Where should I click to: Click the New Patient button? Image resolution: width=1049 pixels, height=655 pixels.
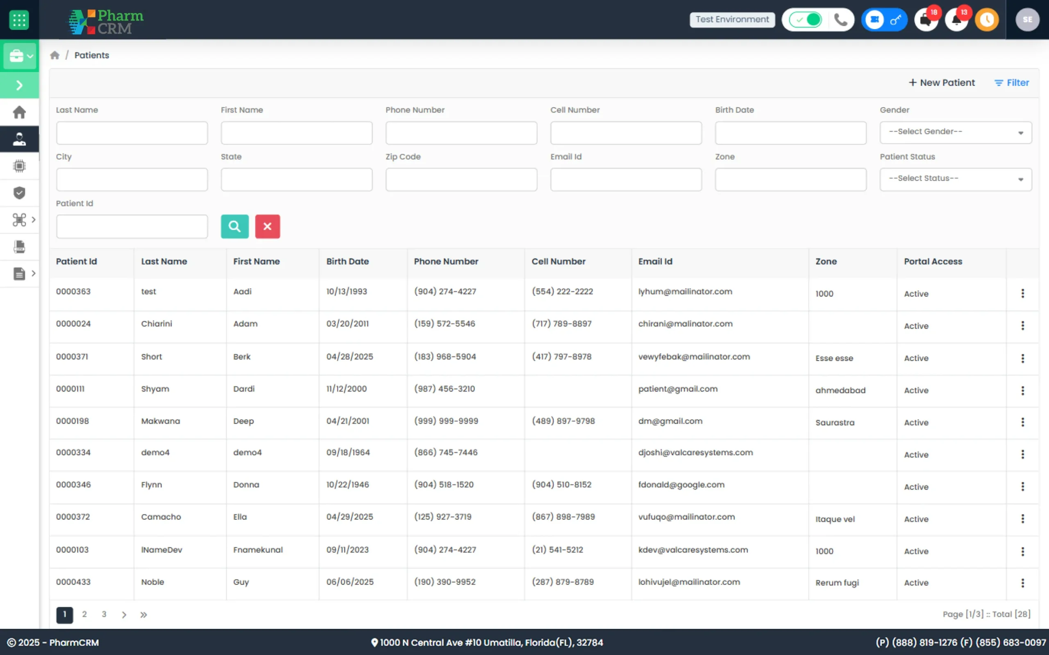(942, 83)
